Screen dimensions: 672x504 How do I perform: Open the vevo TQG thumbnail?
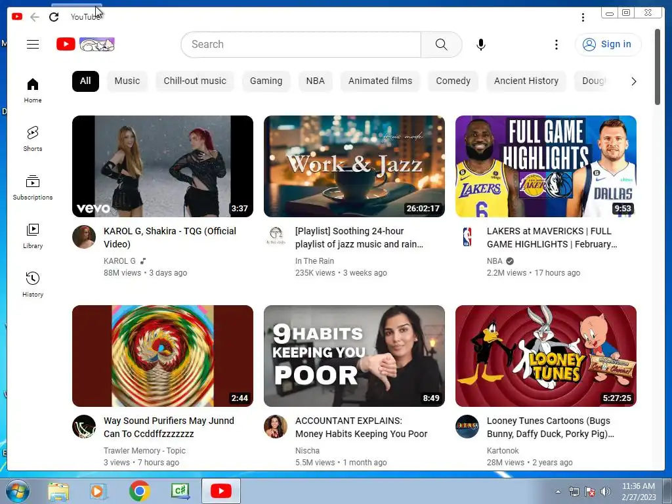point(163,166)
